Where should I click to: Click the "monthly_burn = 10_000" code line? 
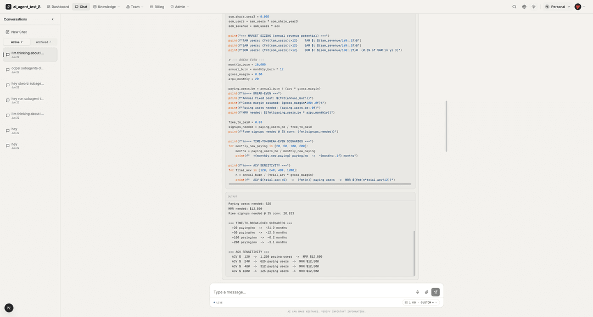point(247,65)
